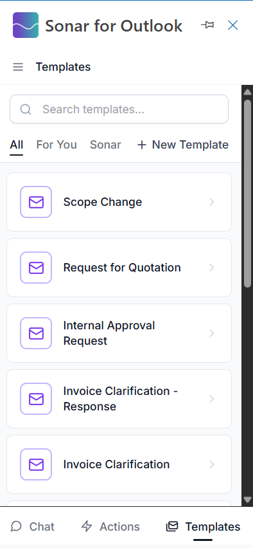Click the Sonar wave logo icon
This screenshot has height=548, width=253.
[x=26, y=25]
